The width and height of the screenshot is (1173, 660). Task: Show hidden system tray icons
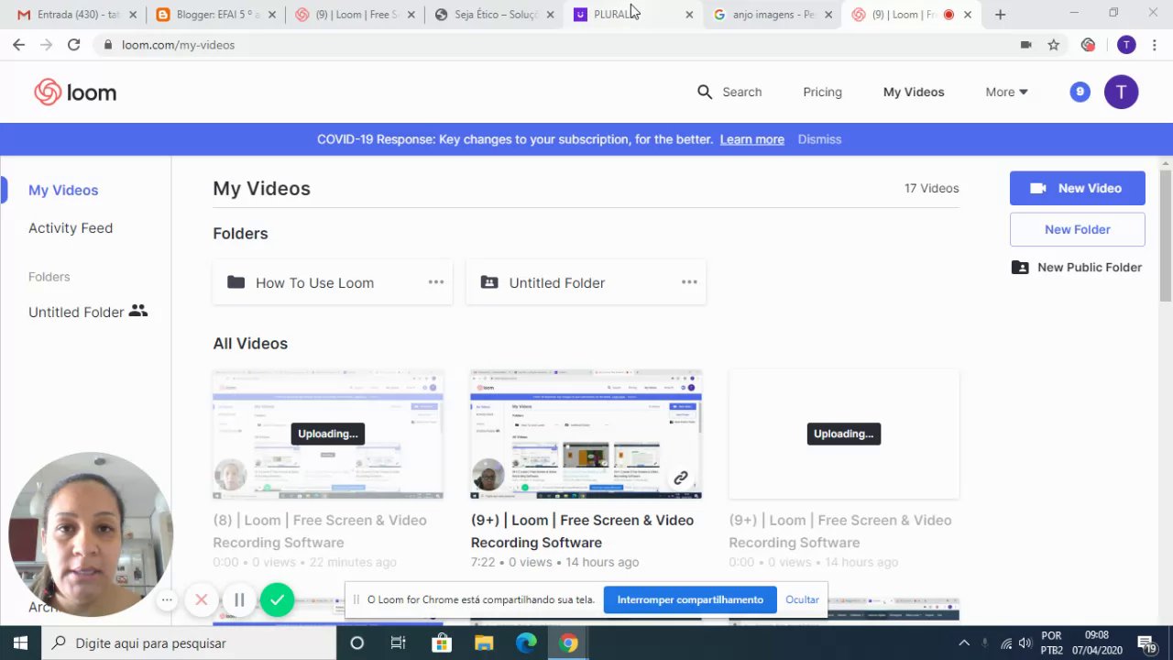point(964,643)
